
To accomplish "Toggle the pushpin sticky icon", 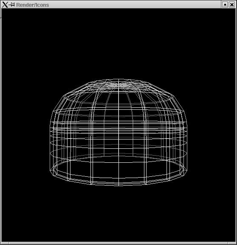I will pyautogui.click(x=11, y=5).
